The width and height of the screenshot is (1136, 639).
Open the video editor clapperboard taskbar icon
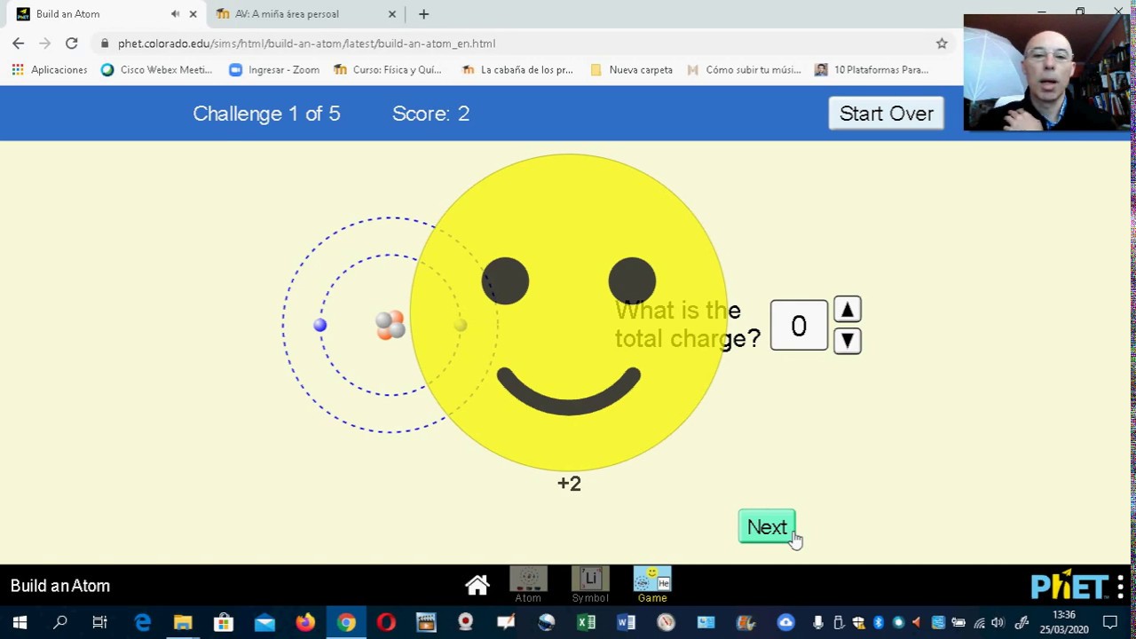426,623
